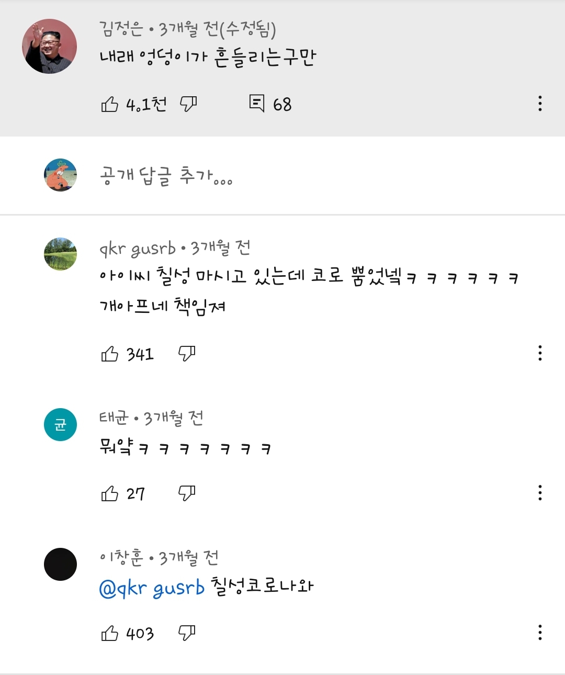
Task: Click your own avatar beside reply field
Action: pos(60,175)
